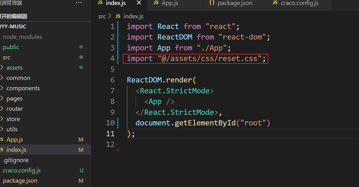Select the node_modules folder
Screen dimensions: 359x187
click(x=22, y=37)
